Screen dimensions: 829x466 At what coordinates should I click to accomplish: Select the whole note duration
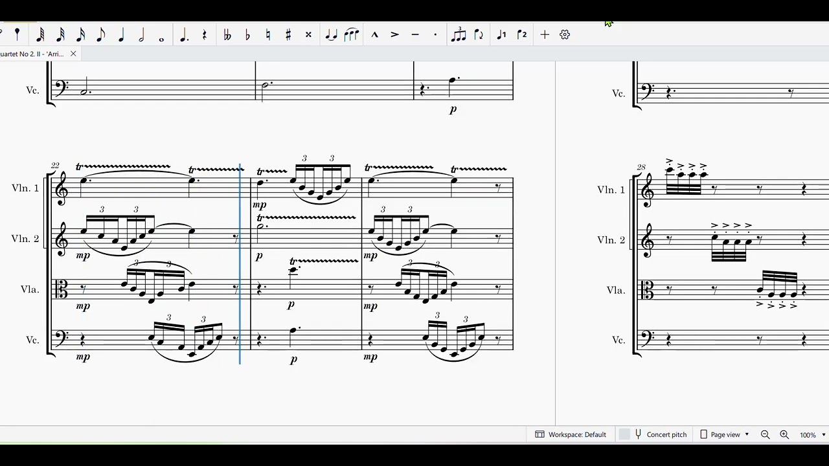point(162,38)
